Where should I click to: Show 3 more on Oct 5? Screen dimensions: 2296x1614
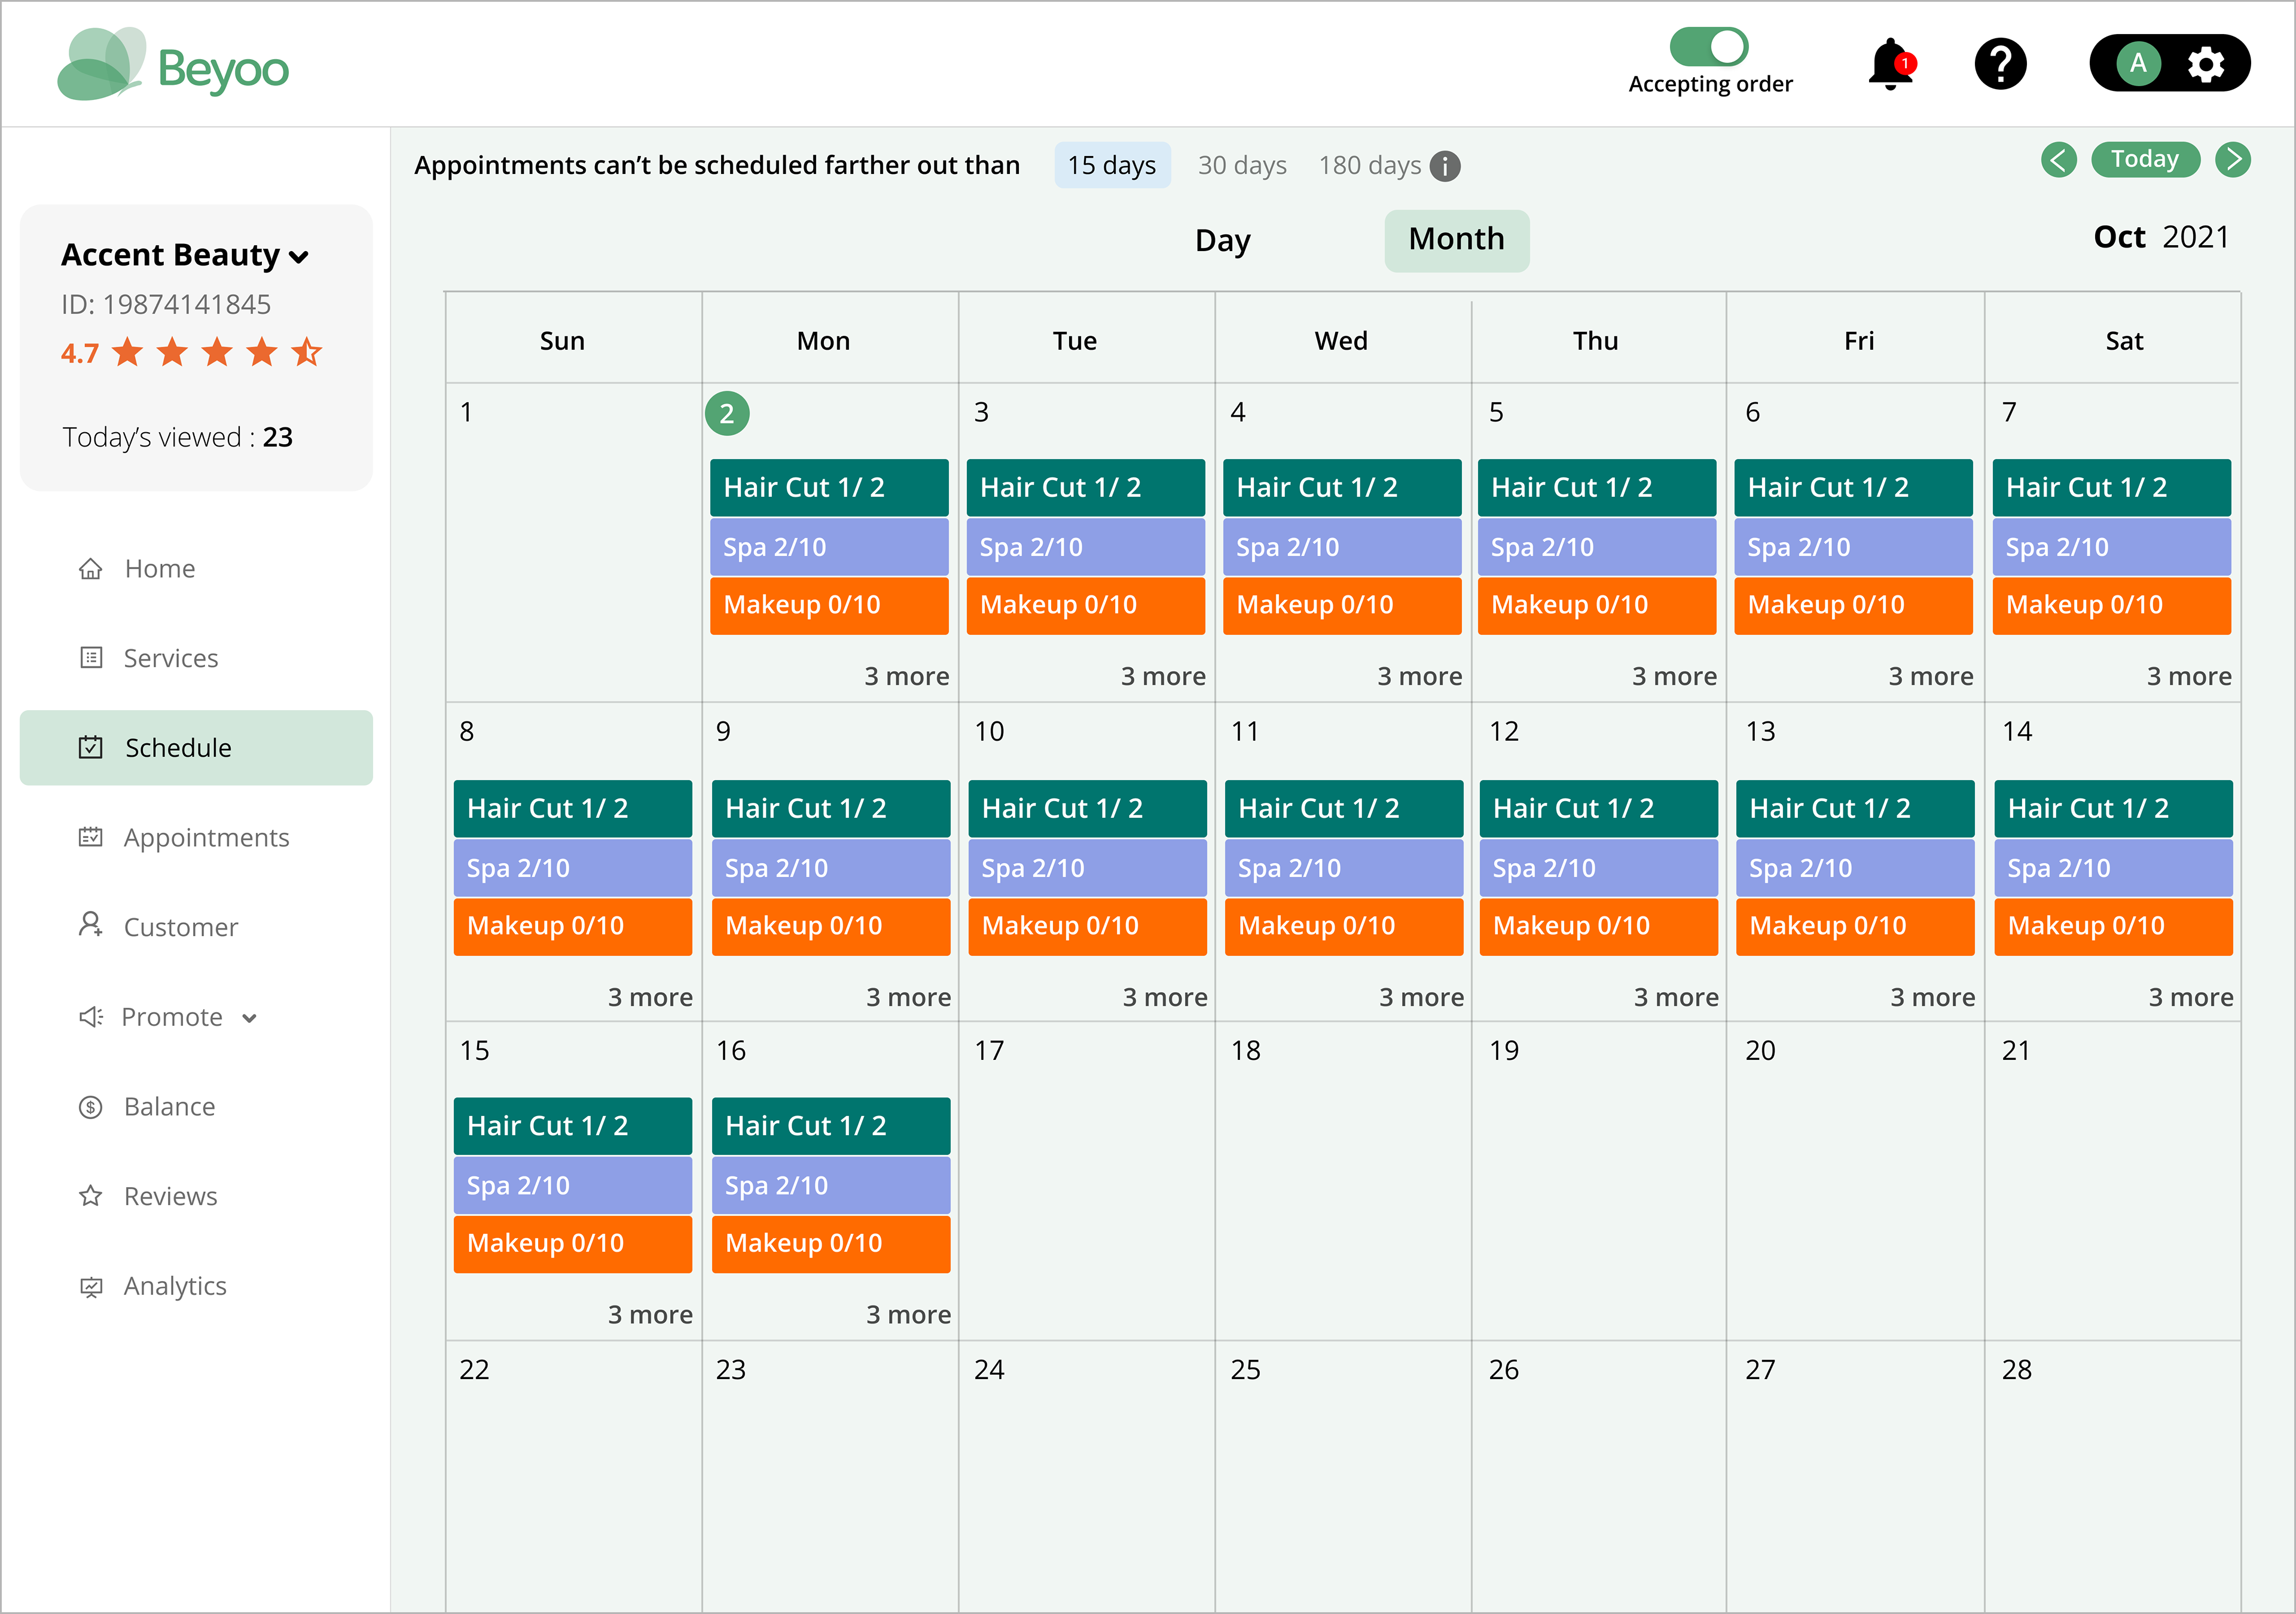(x=1675, y=677)
